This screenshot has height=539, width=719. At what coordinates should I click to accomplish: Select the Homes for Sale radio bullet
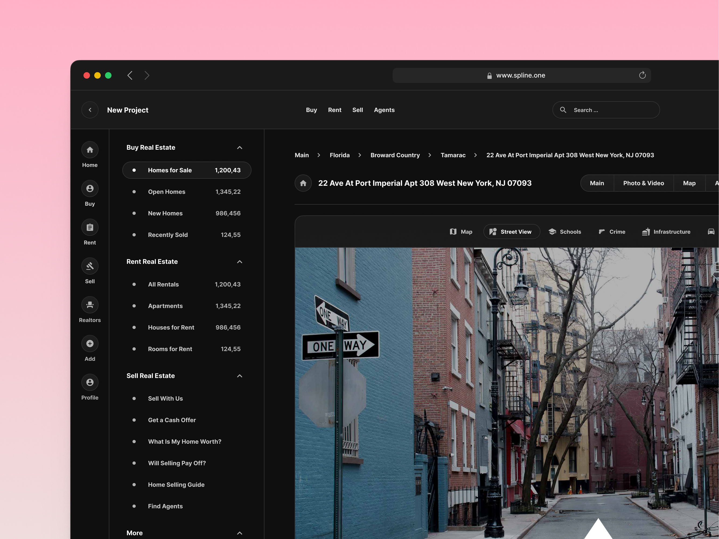pos(135,170)
